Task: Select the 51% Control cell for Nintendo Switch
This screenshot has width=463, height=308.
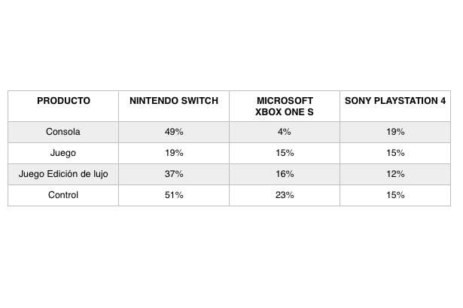Action: click(173, 195)
